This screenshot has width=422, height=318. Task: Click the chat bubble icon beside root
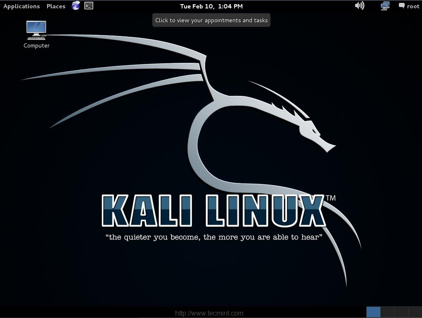coord(401,6)
